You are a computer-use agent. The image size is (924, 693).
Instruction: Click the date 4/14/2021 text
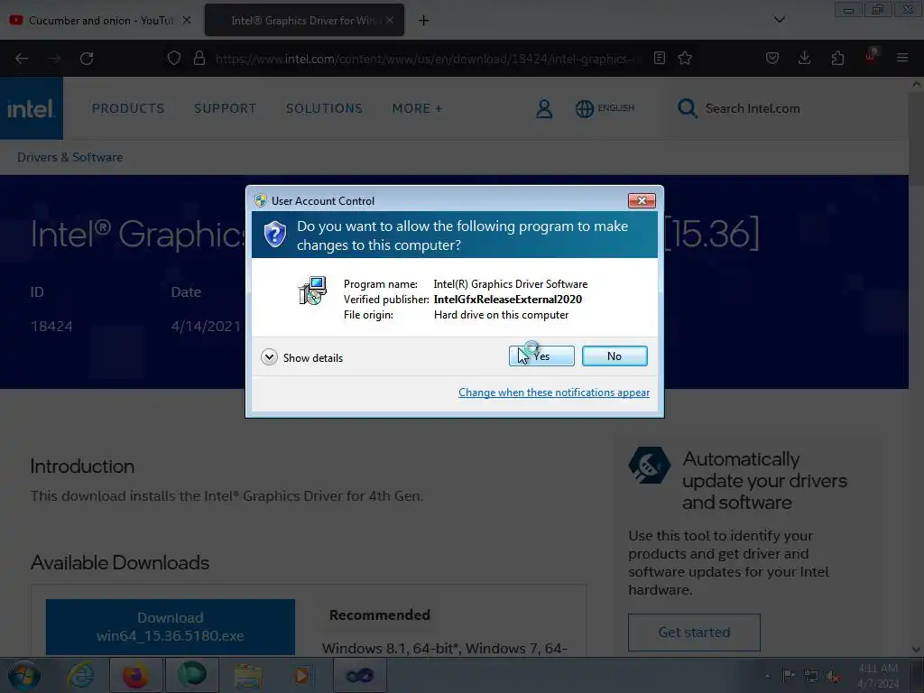206,327
